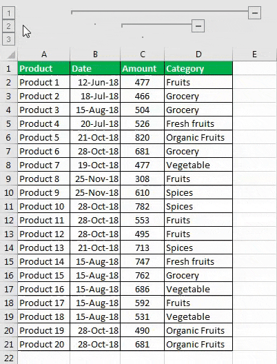The width and height of the screenshot is (277, 364).
Task: Select column D header
Action: (198, 54)
